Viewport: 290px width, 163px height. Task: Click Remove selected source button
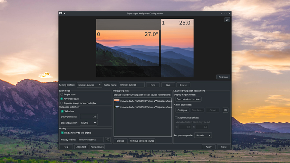click(142, 141)
